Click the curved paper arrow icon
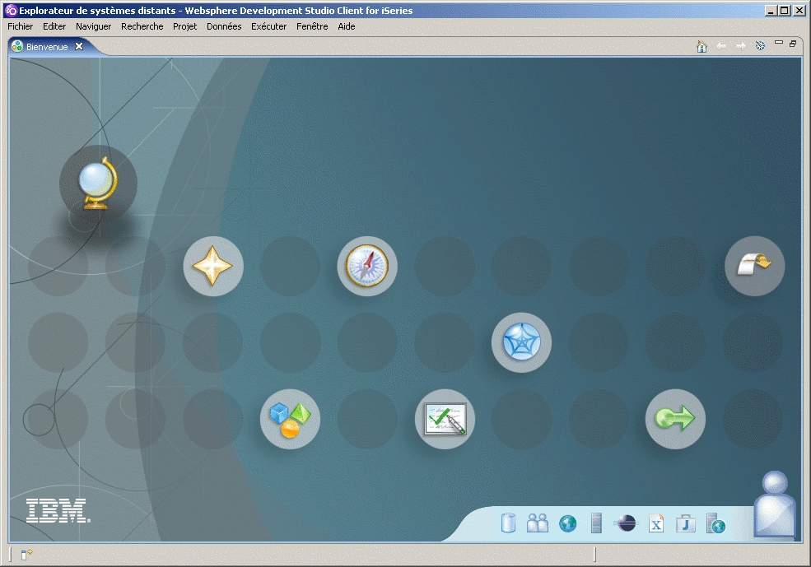The image size is (811, 567). click(755, 266)
